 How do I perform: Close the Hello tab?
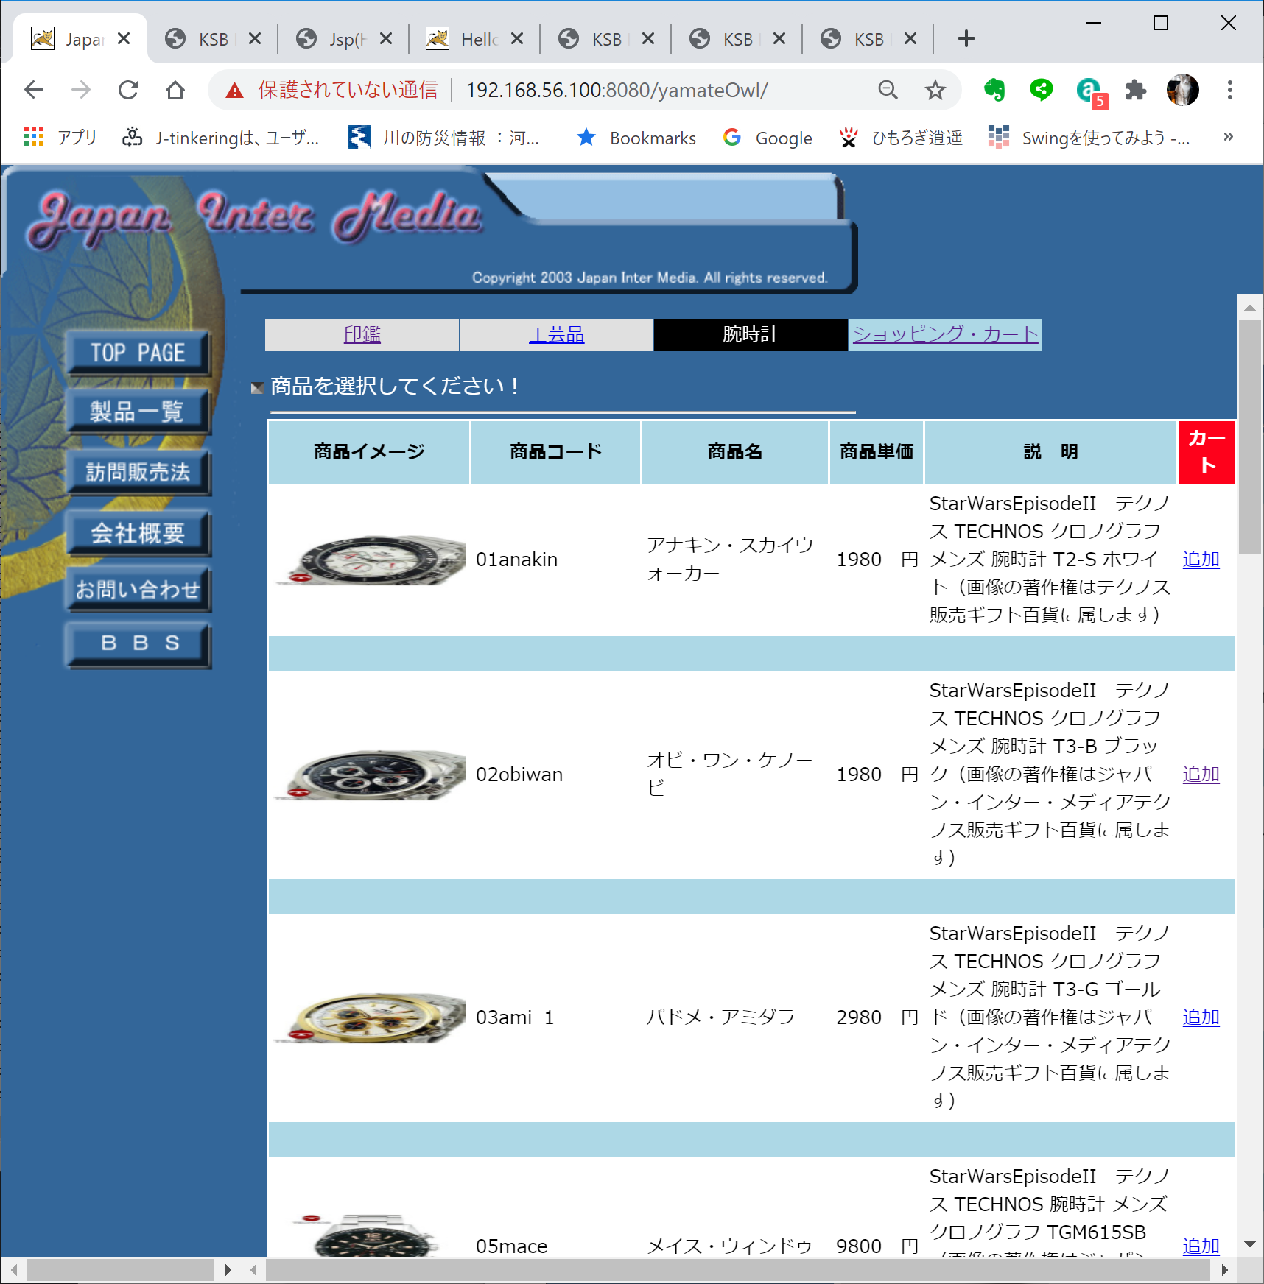click(517, 38)
